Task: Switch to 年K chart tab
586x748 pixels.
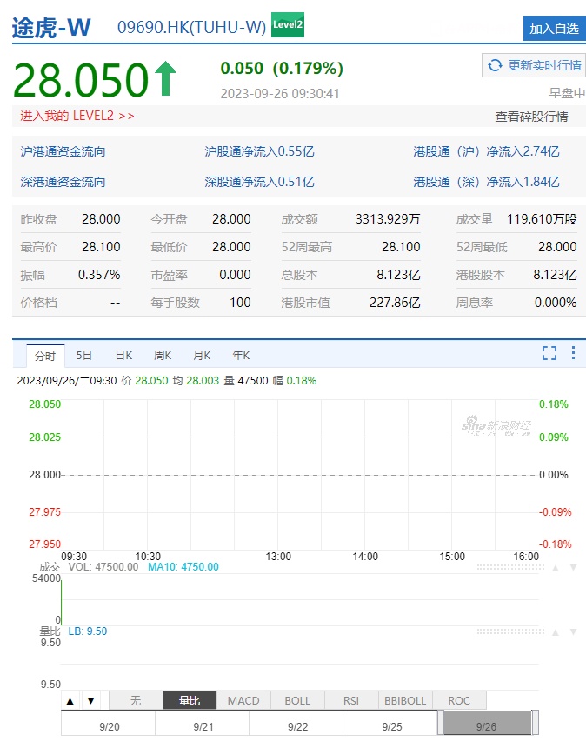Action: [x=241, y=356]
